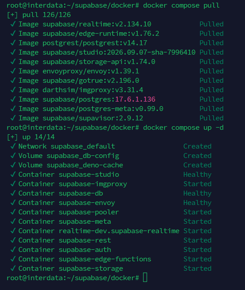Click 'Container supabase-auth' row
The width and height of the screenshot is (245, 290).
pos(111,250)
